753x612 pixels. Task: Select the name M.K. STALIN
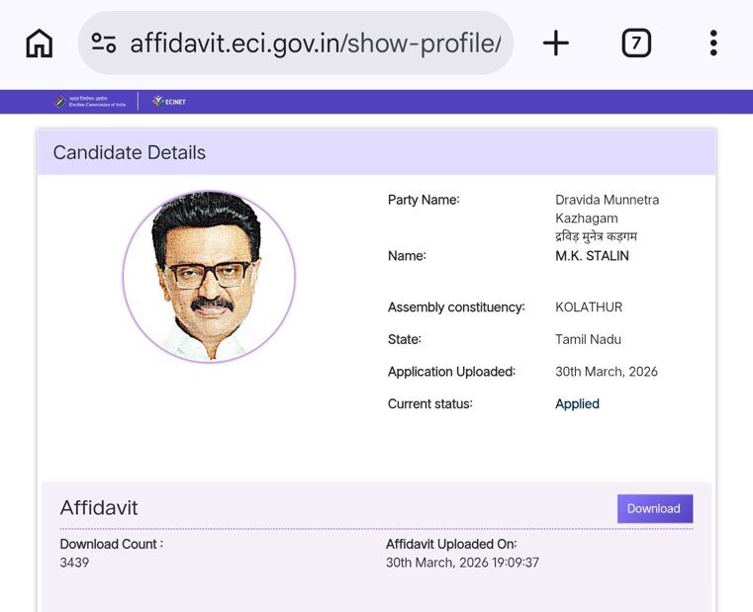click(592, 256)
